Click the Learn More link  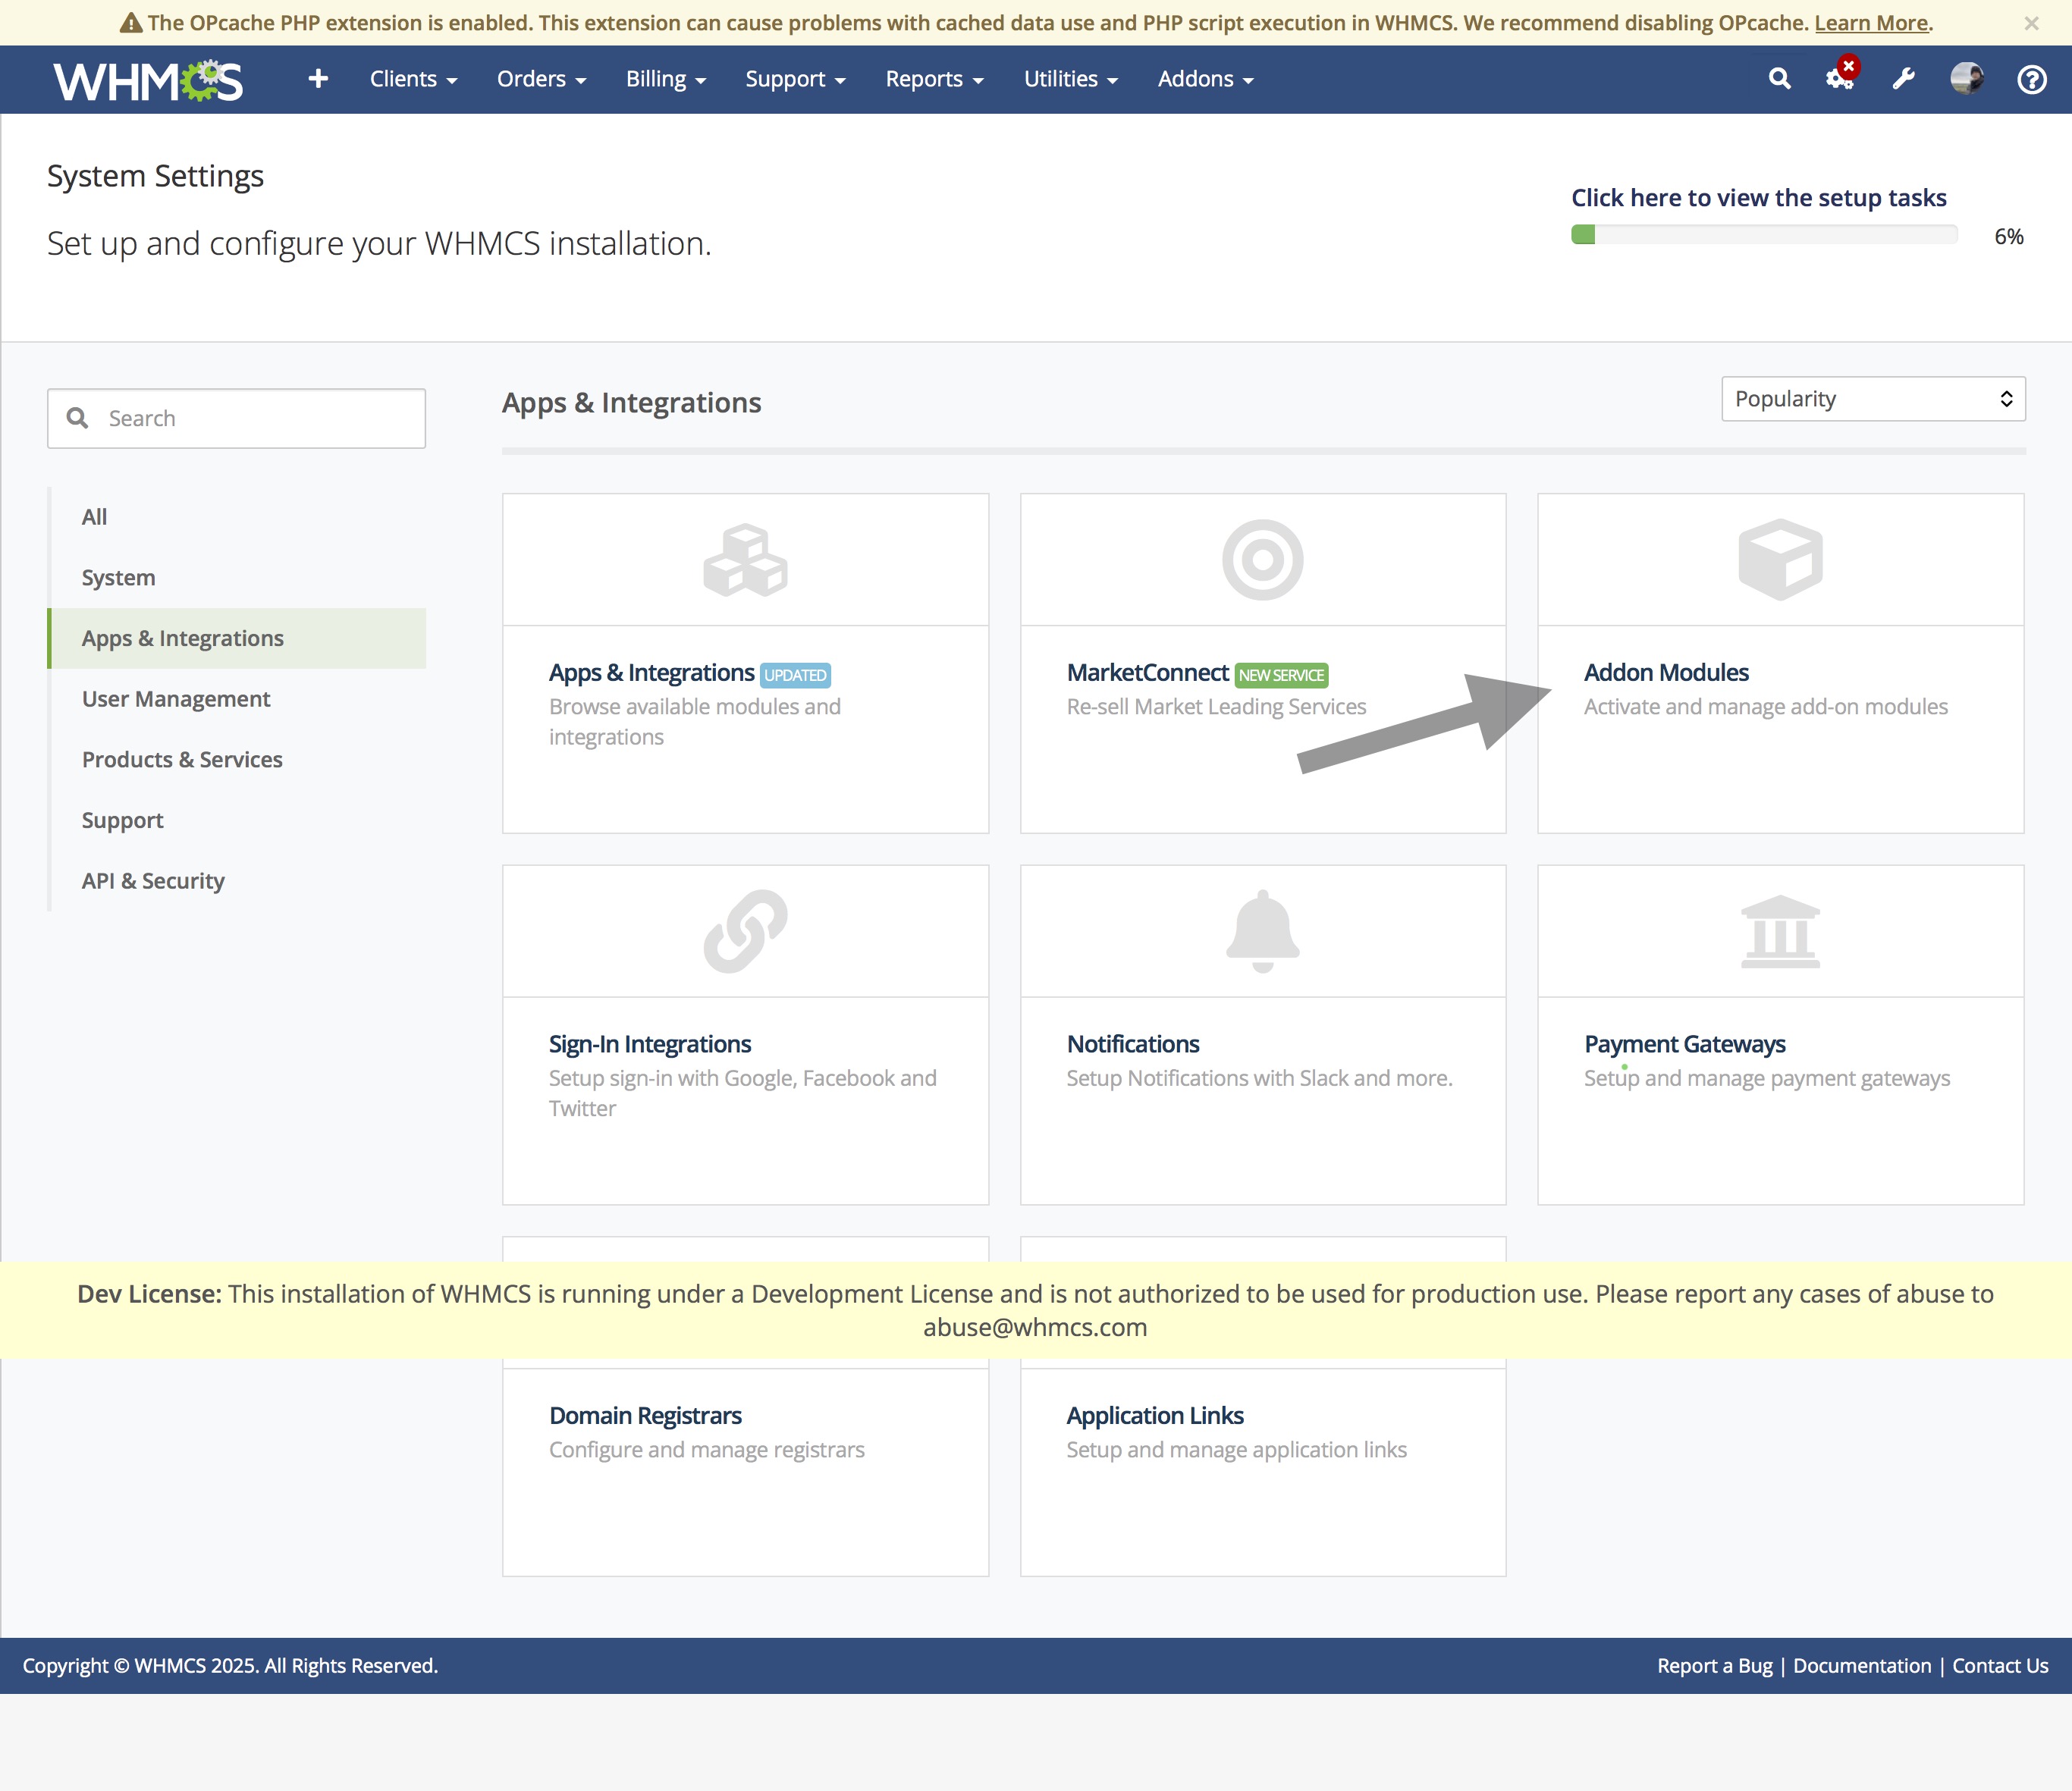click(1871, 23)
